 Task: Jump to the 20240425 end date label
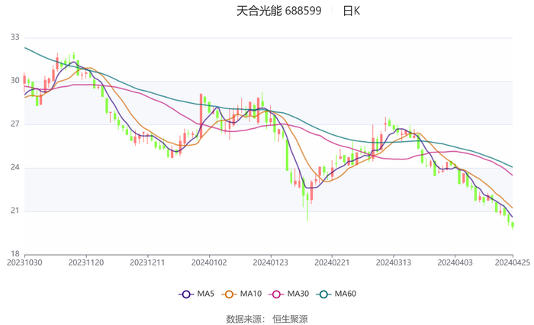[512, 261]
